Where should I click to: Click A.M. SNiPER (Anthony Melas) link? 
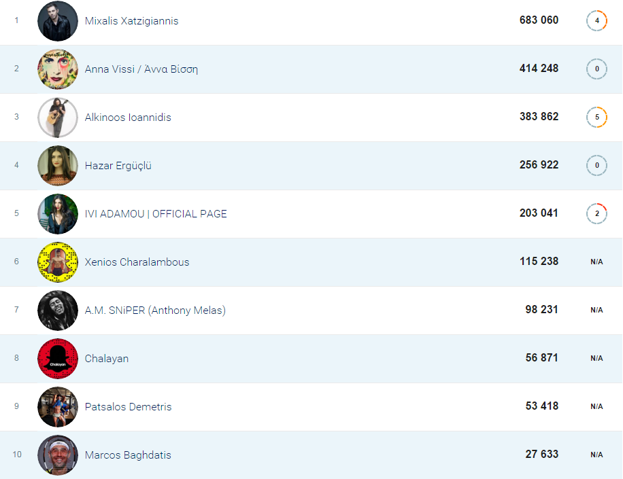(x=155, y=311)
